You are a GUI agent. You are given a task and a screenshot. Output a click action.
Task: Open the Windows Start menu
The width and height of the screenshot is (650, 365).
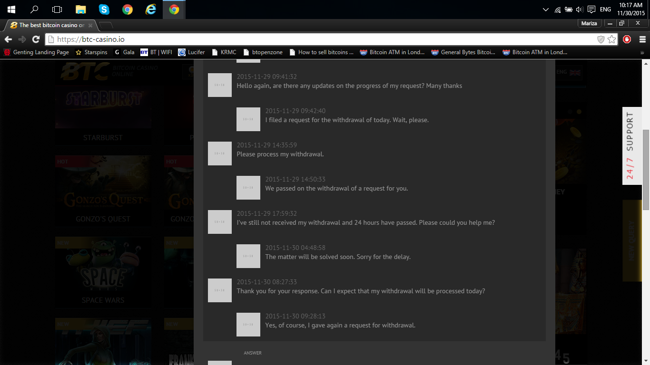click(x=11, y=10)
